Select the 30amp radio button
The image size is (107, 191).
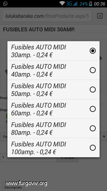pyautogui.click(x=93, y=51)
